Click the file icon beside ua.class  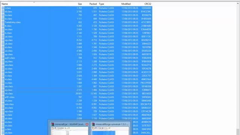(3, 37)
